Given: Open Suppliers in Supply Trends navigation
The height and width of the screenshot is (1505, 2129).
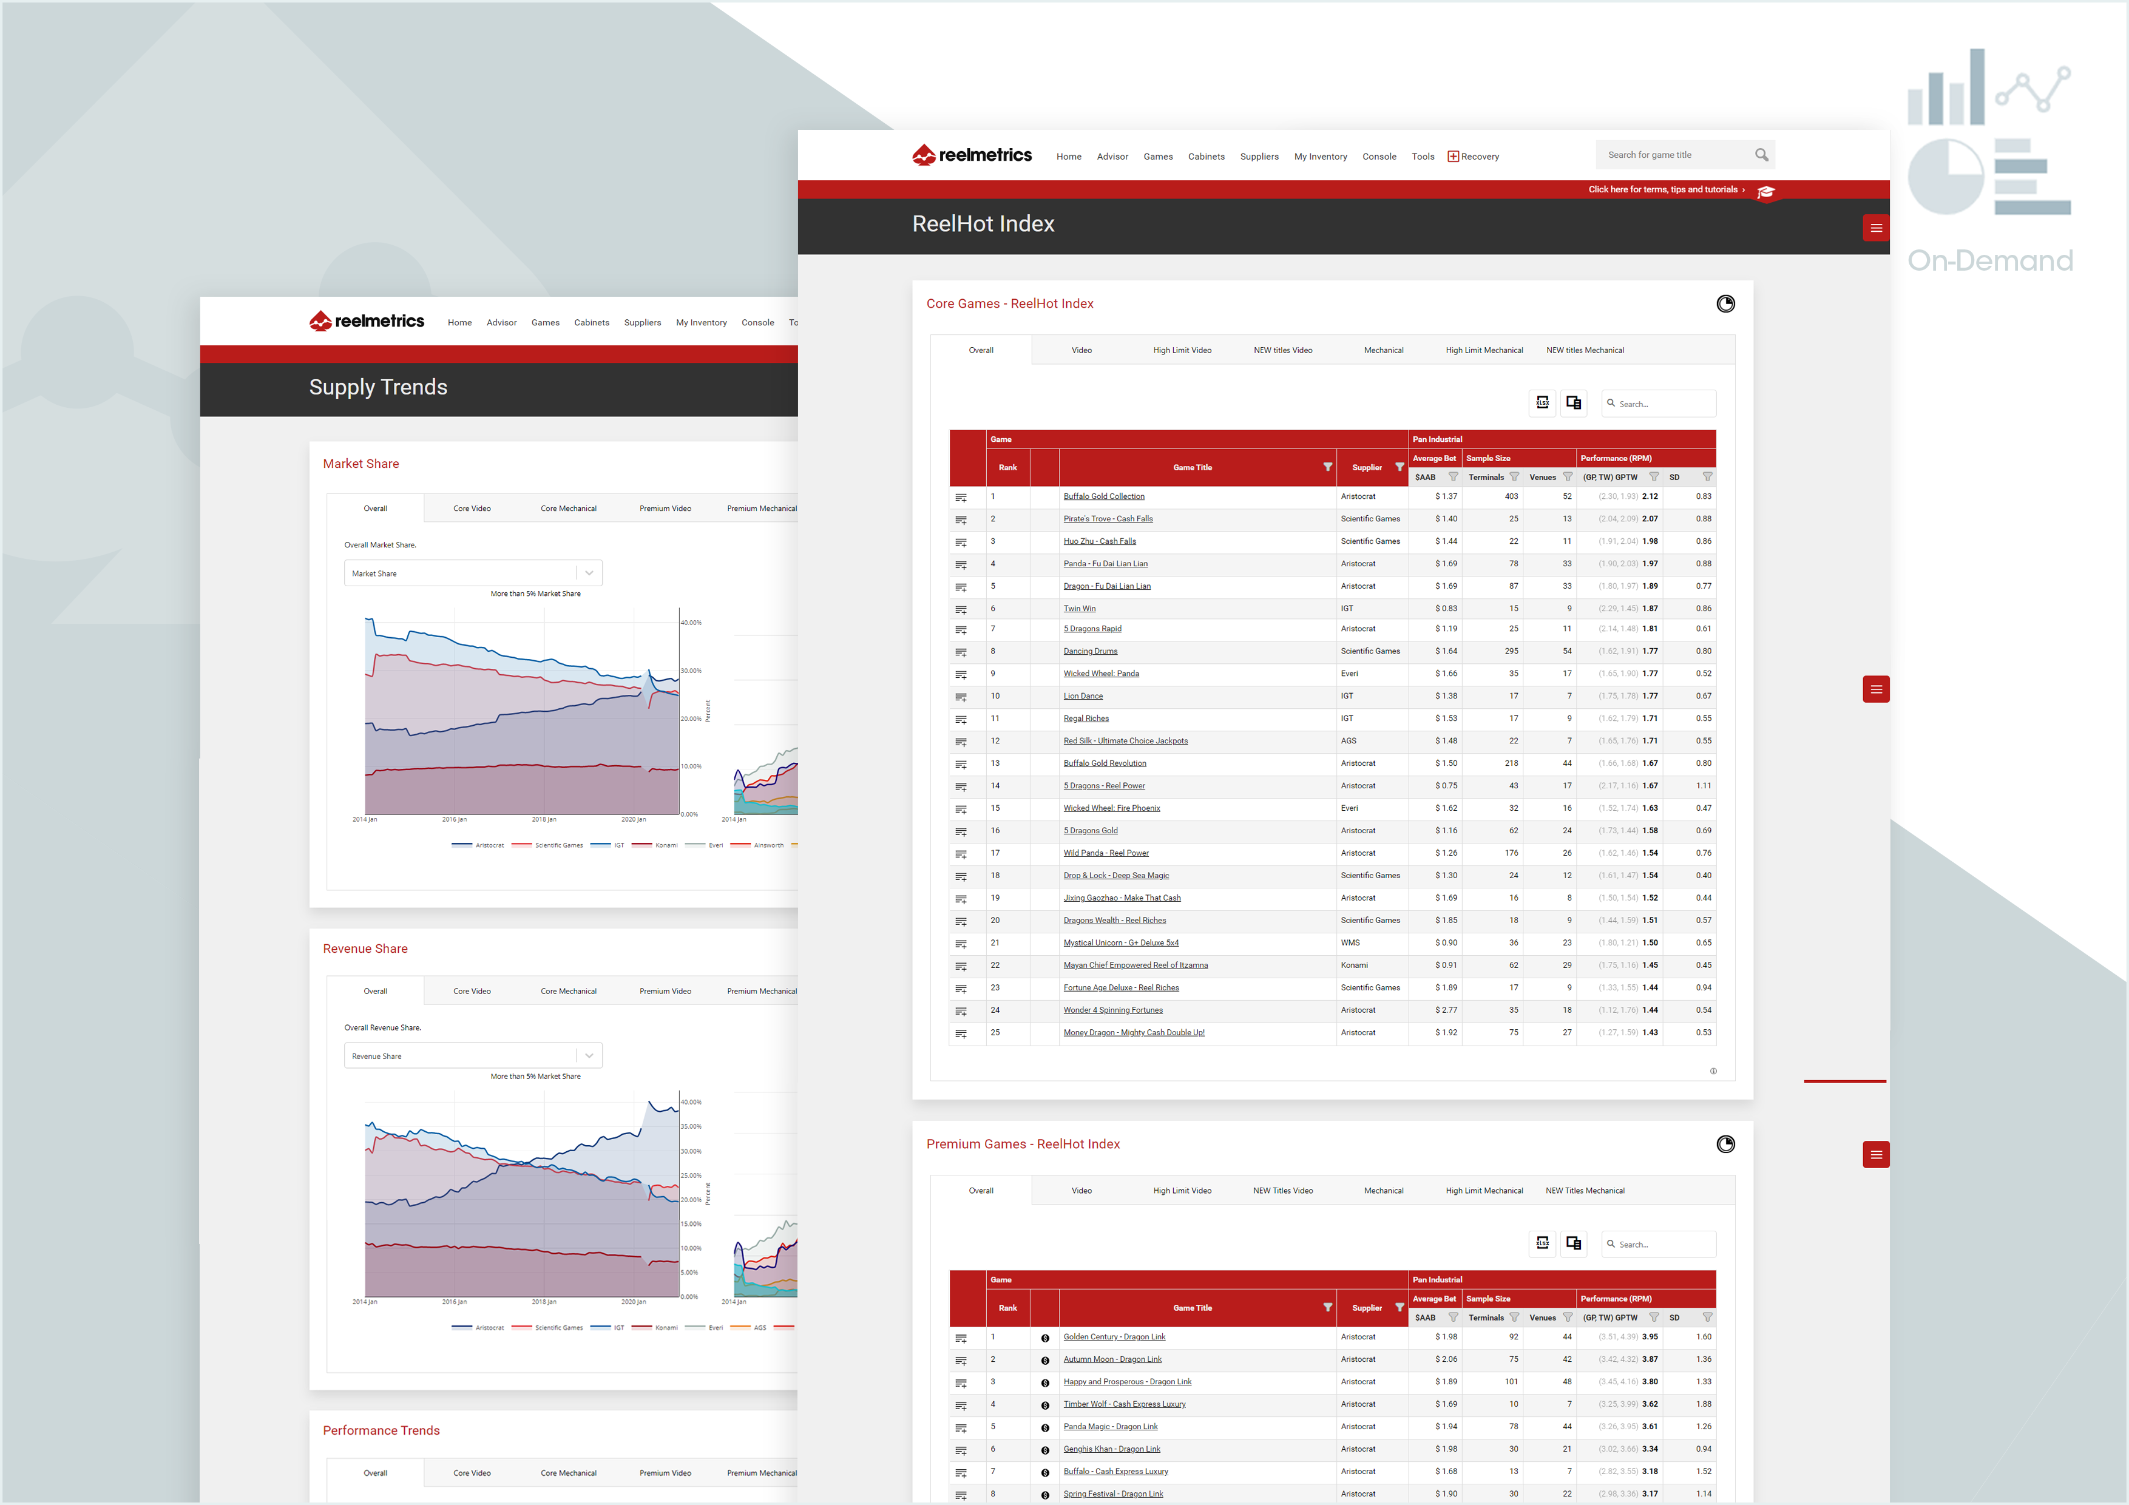Looking at the screenshot, I should click(x=643, y=323).
